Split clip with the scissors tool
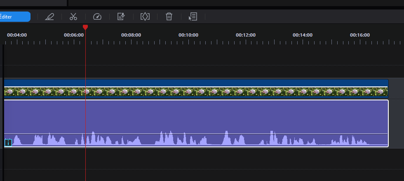This screenshot has width=404, height=181. pos(73,17)
